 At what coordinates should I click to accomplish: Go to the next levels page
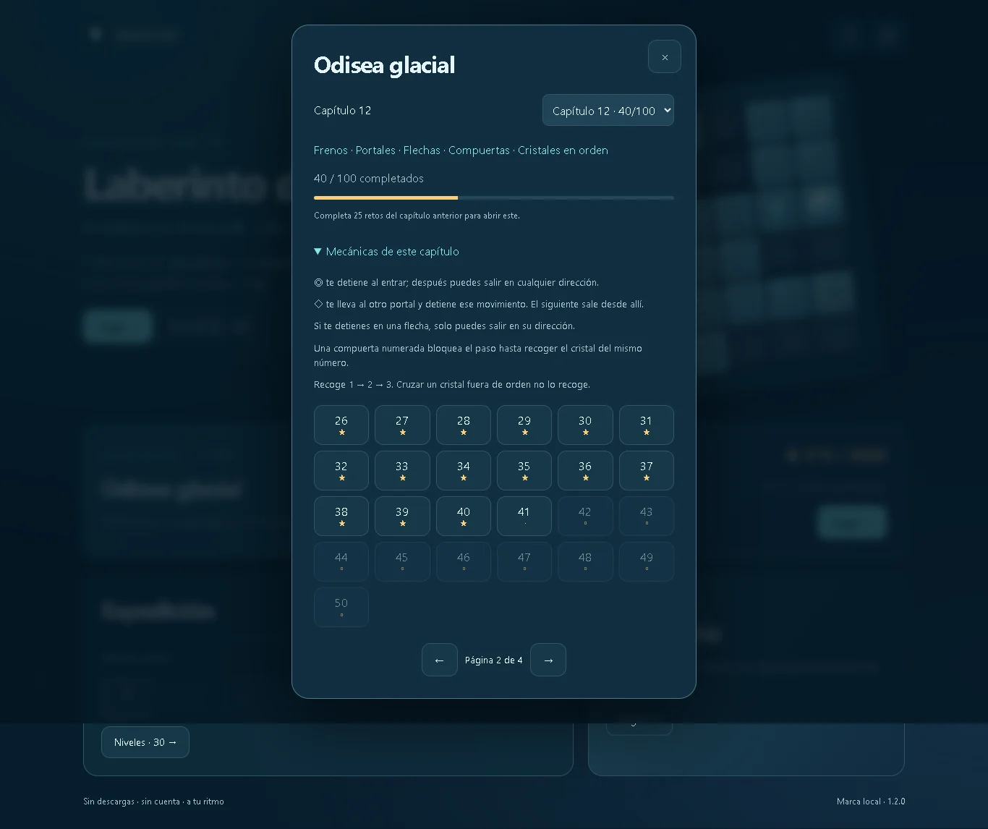548,660
